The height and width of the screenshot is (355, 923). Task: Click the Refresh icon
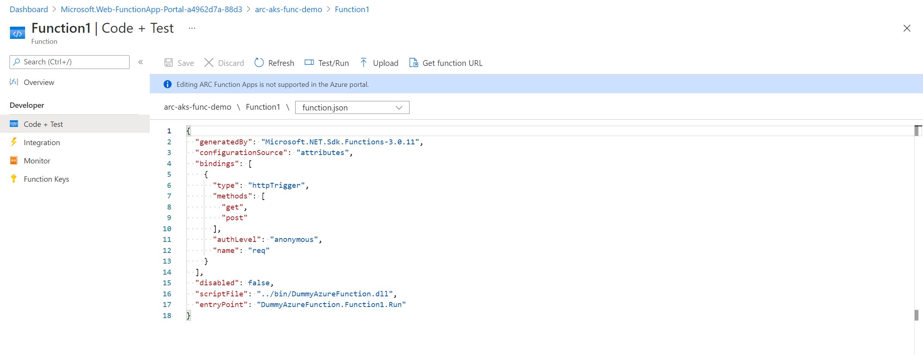point(259,62)
